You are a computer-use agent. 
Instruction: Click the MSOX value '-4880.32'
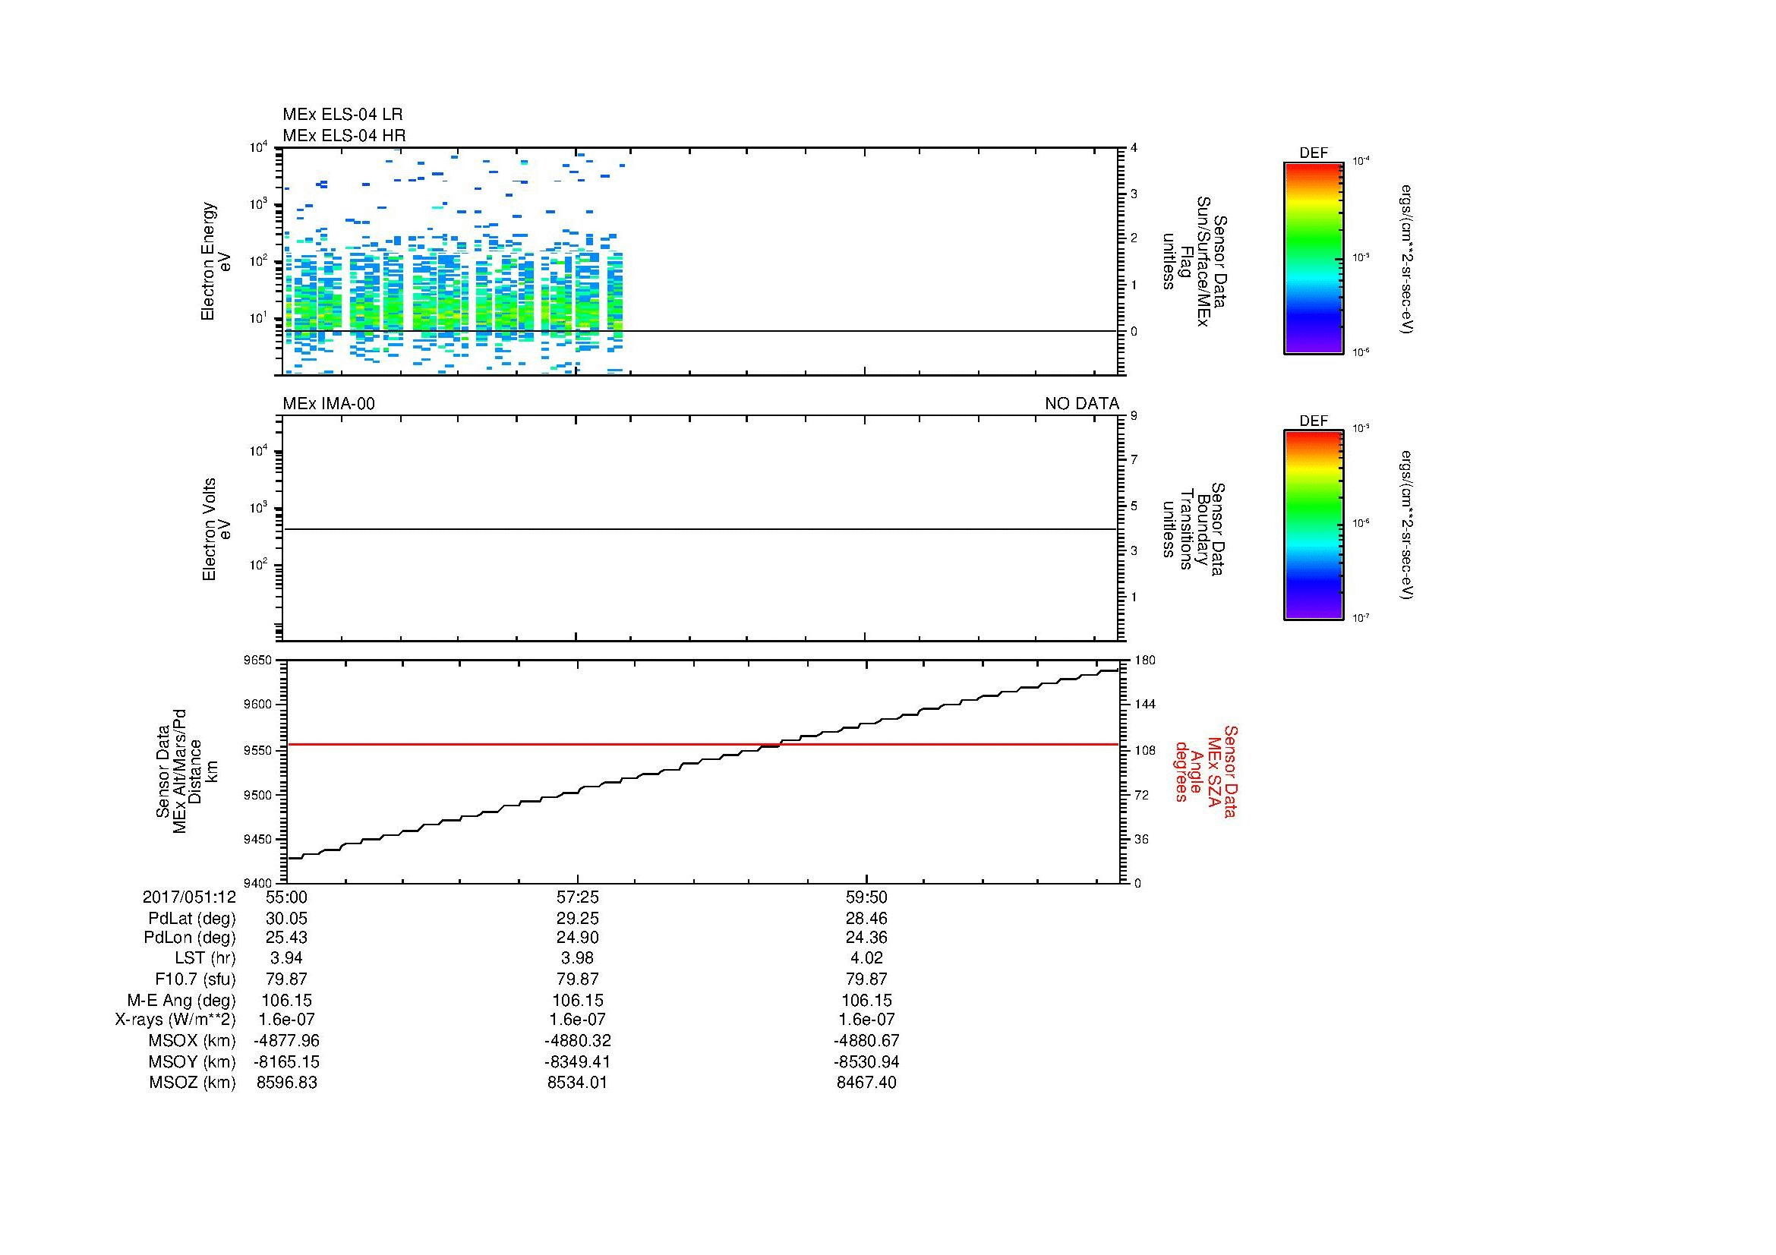tap(577, 1041)
